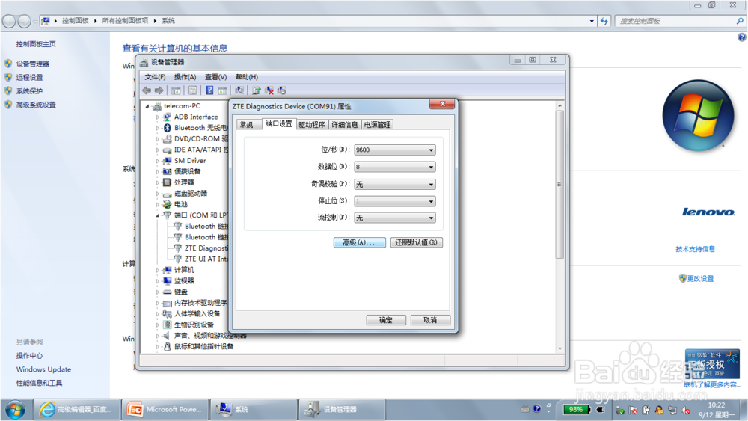Open the address bar history dropdown arrow

click(x=592, y=21)
